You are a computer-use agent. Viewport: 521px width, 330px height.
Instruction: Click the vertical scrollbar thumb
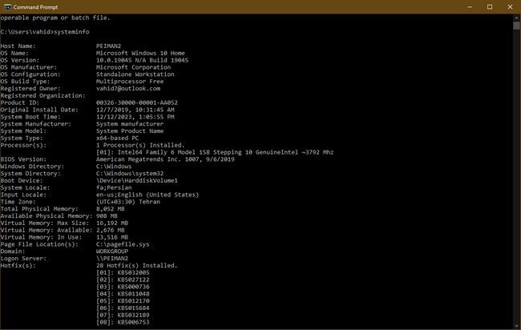point(516,26)
